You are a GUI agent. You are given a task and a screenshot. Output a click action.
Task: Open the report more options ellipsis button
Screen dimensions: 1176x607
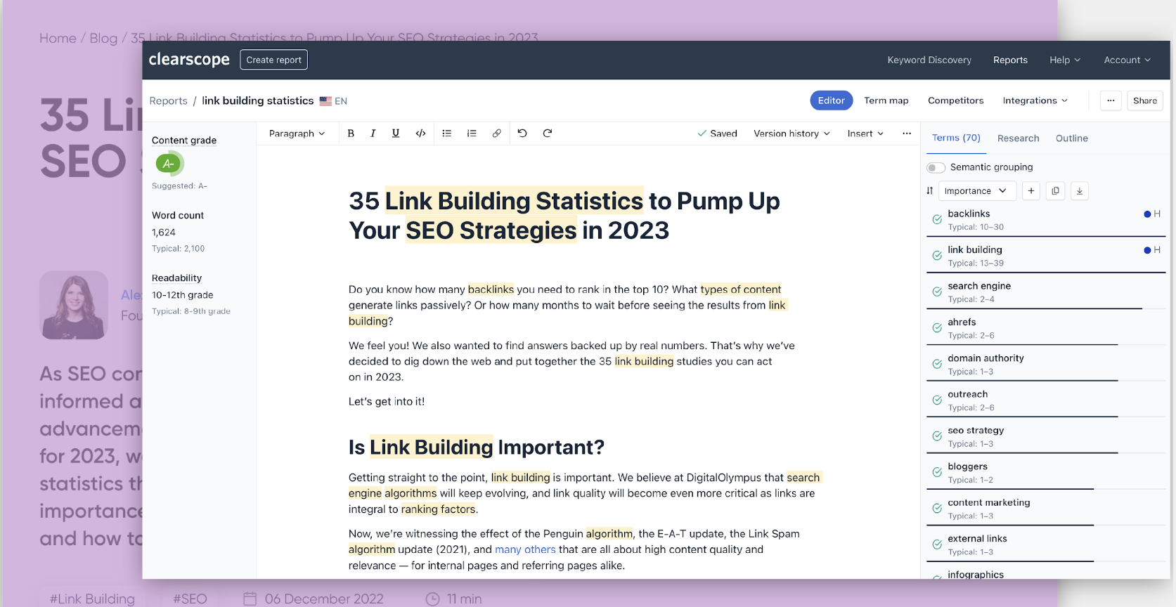1111,100
